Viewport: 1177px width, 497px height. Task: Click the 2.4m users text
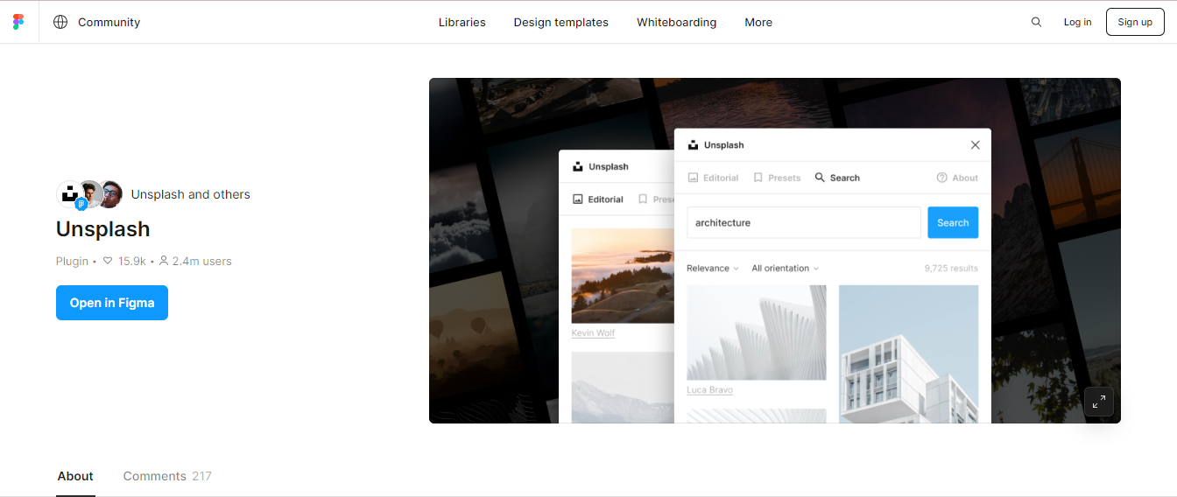pos(202,261)
